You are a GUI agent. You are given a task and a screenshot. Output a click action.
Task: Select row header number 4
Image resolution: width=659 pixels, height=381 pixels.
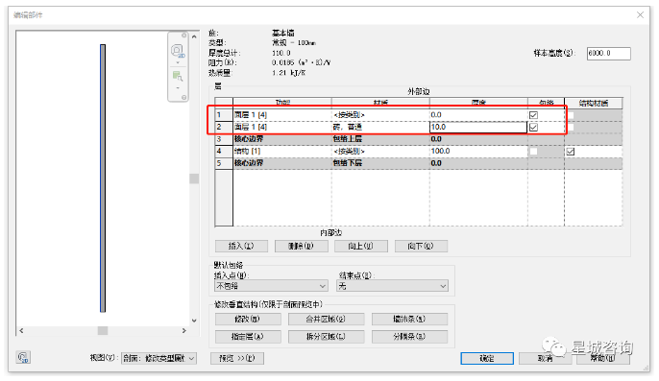coord(224,152)
